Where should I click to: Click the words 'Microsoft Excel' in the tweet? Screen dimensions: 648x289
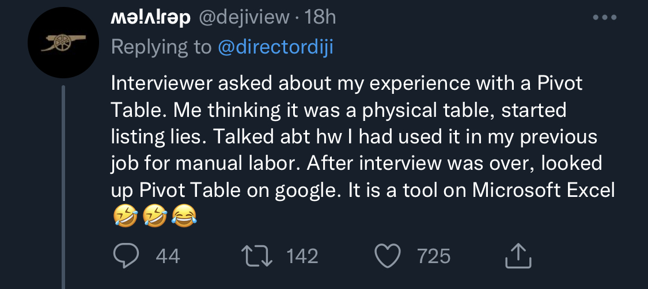[544, 191]
